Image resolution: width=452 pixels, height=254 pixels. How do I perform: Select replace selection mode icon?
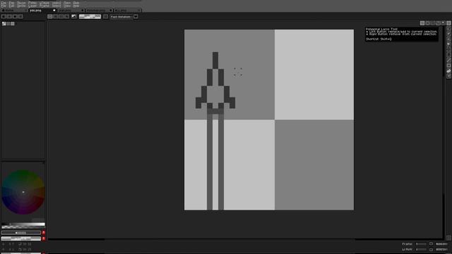coord(50,17)
